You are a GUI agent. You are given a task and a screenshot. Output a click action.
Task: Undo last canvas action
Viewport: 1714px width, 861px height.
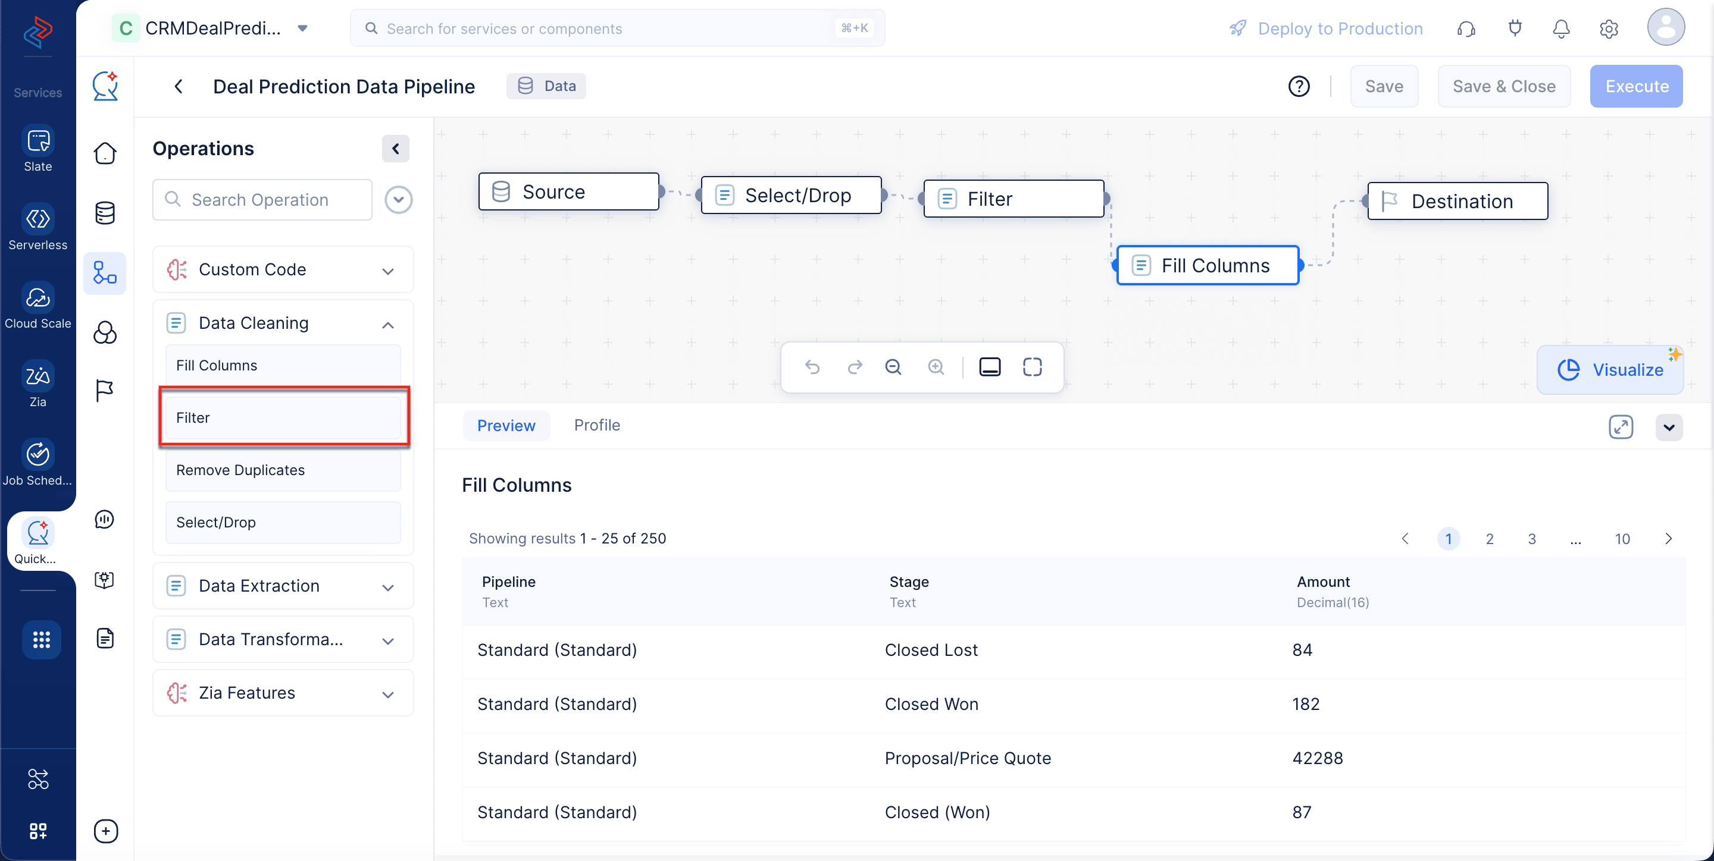tap(812, 367)
